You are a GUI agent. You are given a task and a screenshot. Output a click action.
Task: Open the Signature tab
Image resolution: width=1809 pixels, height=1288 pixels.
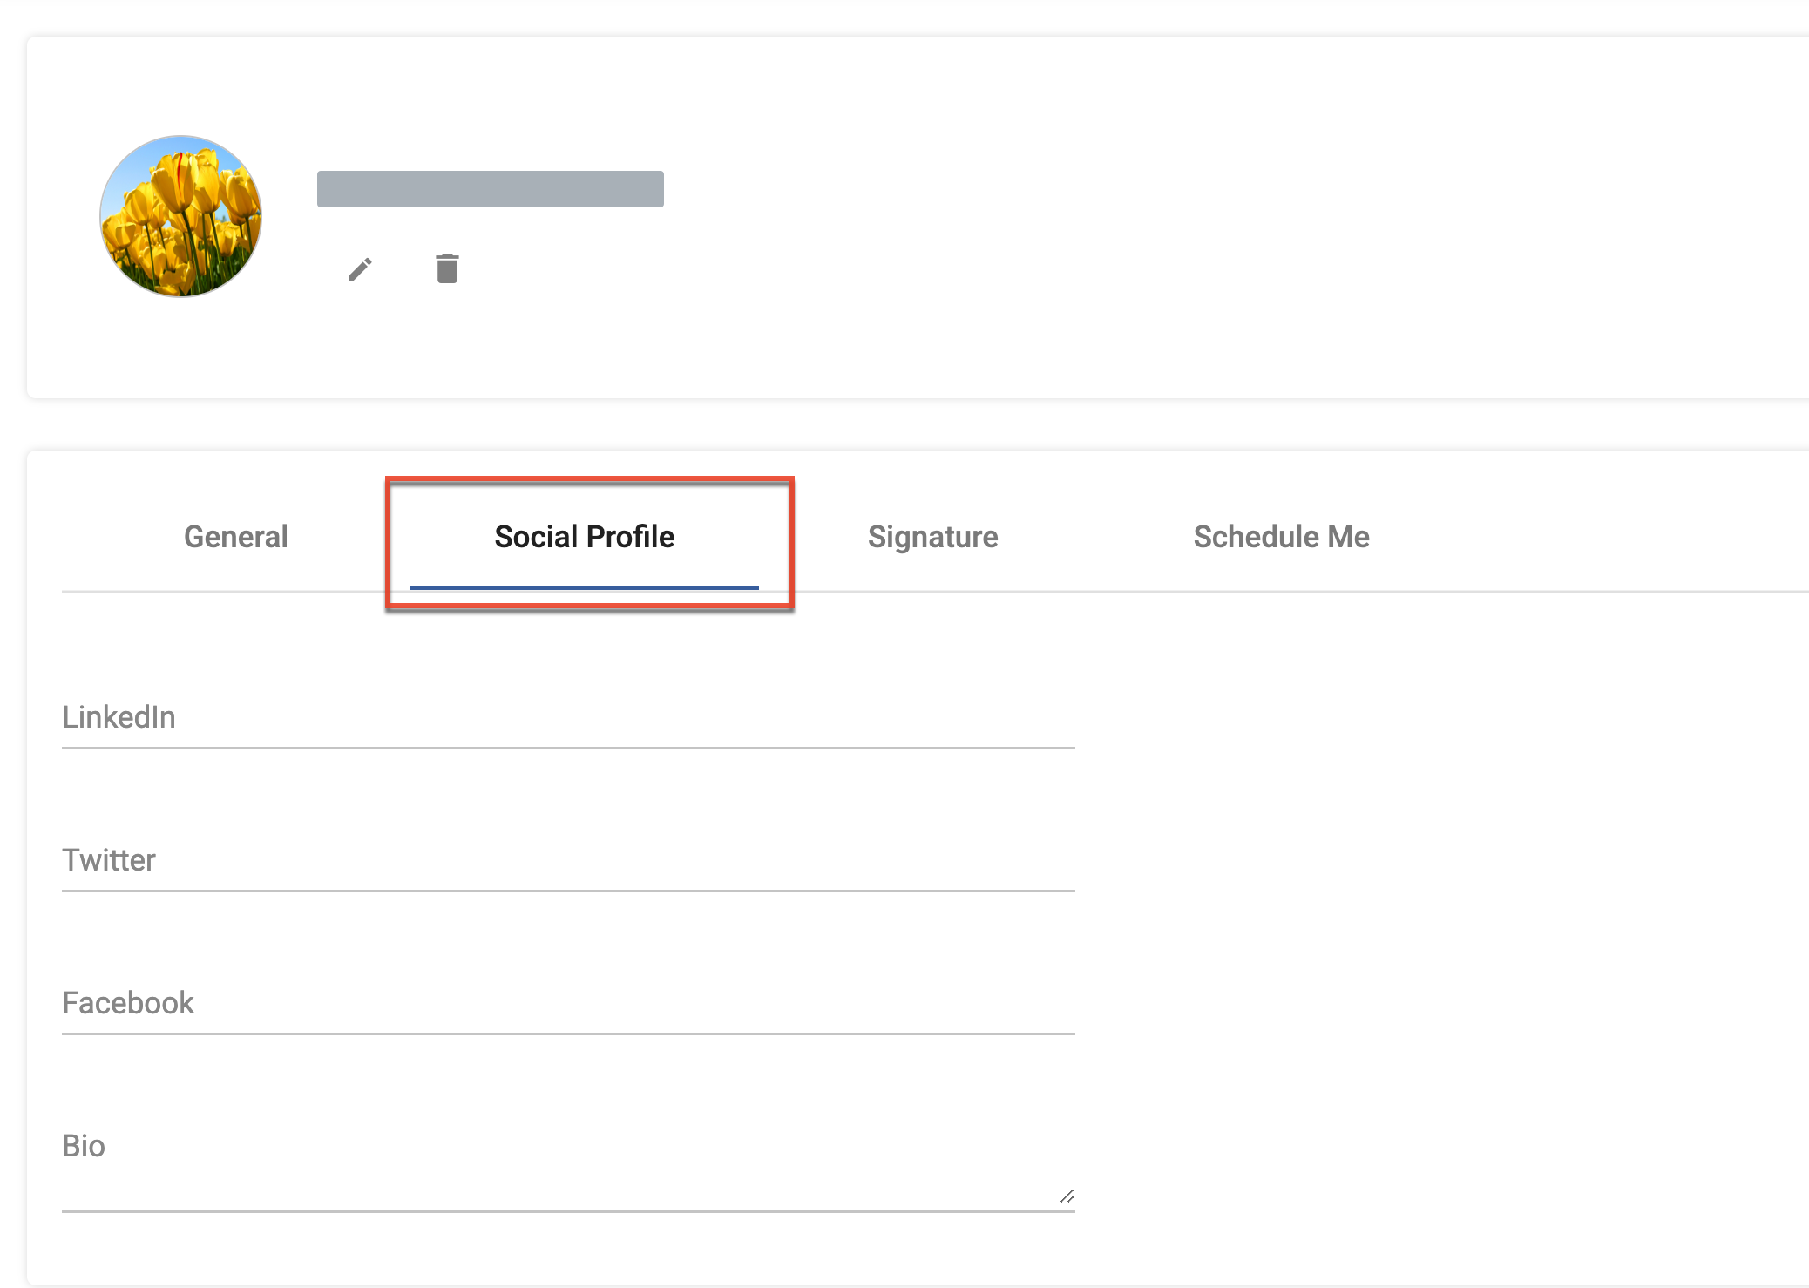933,537
